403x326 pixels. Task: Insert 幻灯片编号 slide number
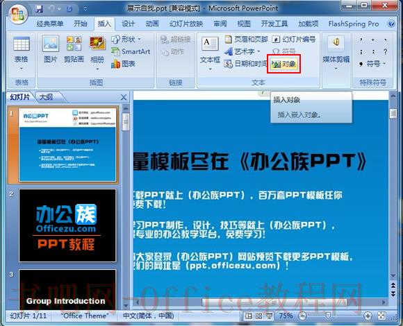pos(294,40)
